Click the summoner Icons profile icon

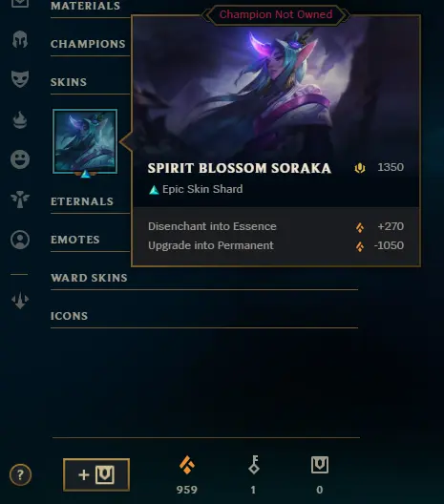point(20,240)
